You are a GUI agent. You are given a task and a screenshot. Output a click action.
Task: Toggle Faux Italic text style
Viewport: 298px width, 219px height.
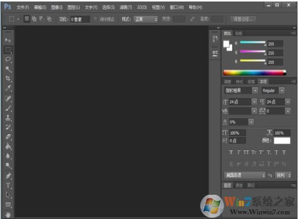(x=239, y=152)
